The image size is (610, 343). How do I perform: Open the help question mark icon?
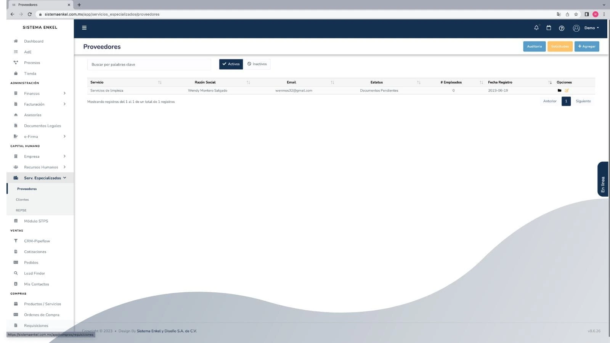[562, 28]
